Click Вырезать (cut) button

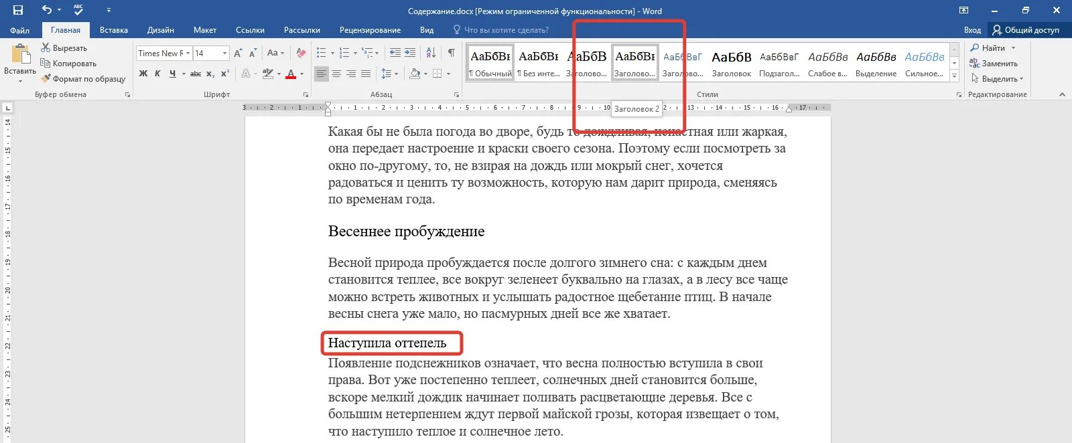tap(64, 48)
